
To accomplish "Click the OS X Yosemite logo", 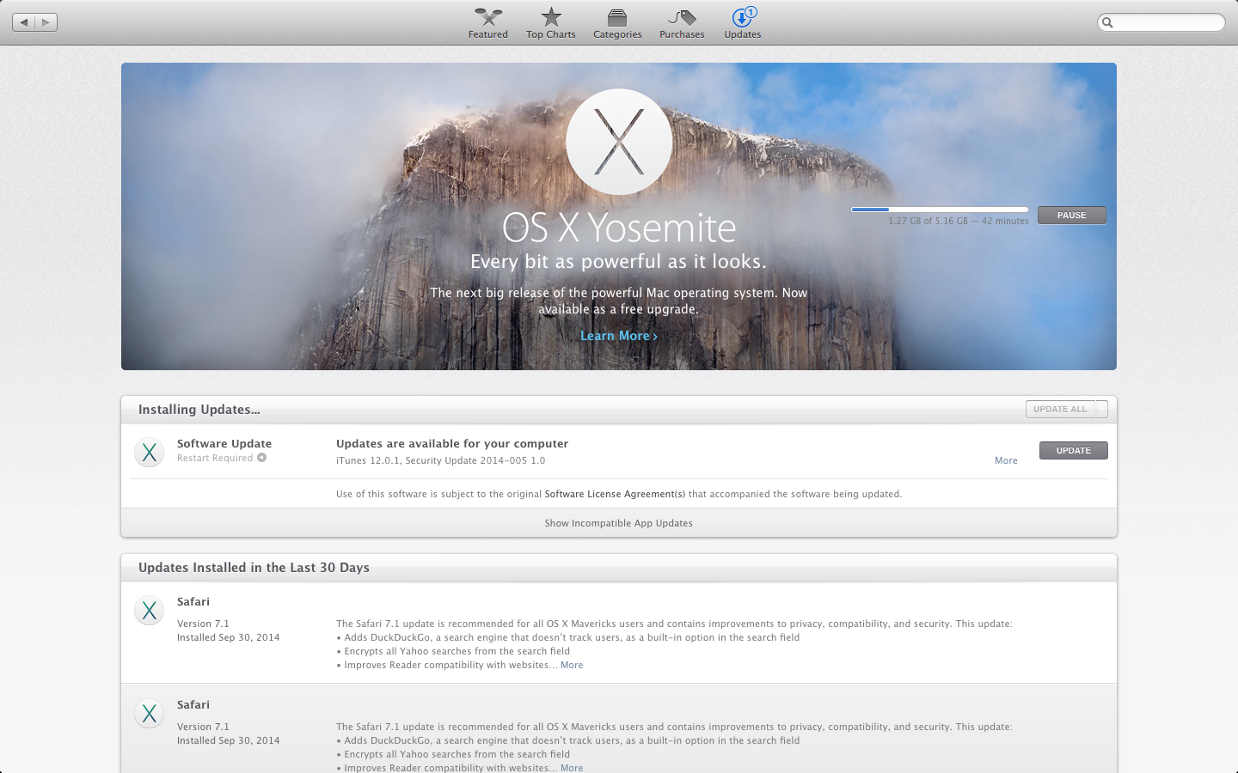I will 619,142.
